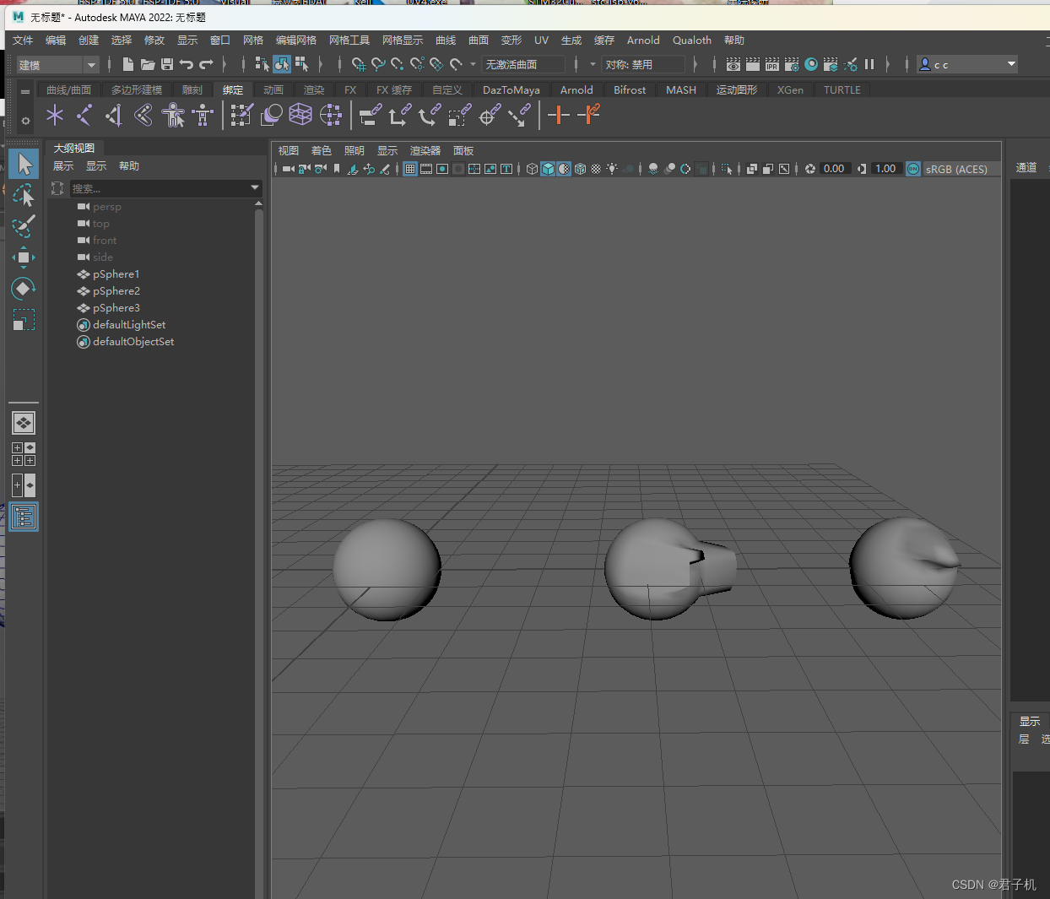Image resolution: width=1050 pixels, height=899 pixels.
Task: Click the Create Joints shelf icon
Action: pos(84,115)
